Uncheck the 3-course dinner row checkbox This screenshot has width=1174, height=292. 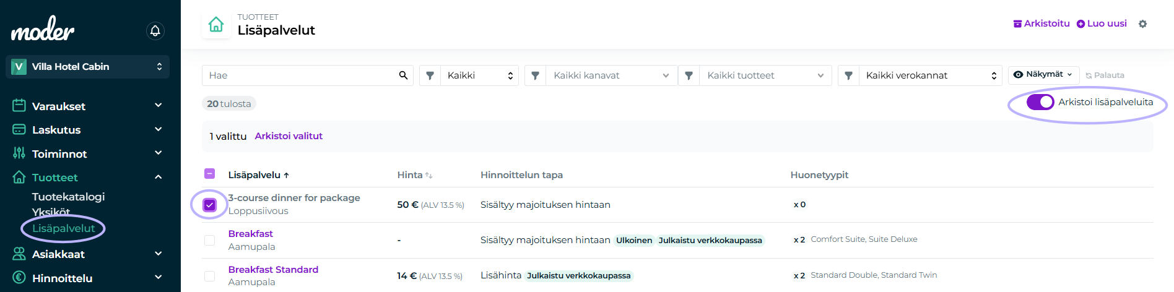210,205
